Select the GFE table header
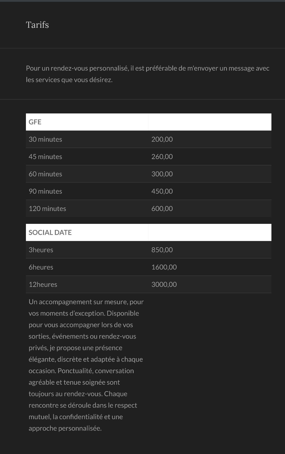The width and height of the screenshot is (285, 454). (x=35, y=122)
